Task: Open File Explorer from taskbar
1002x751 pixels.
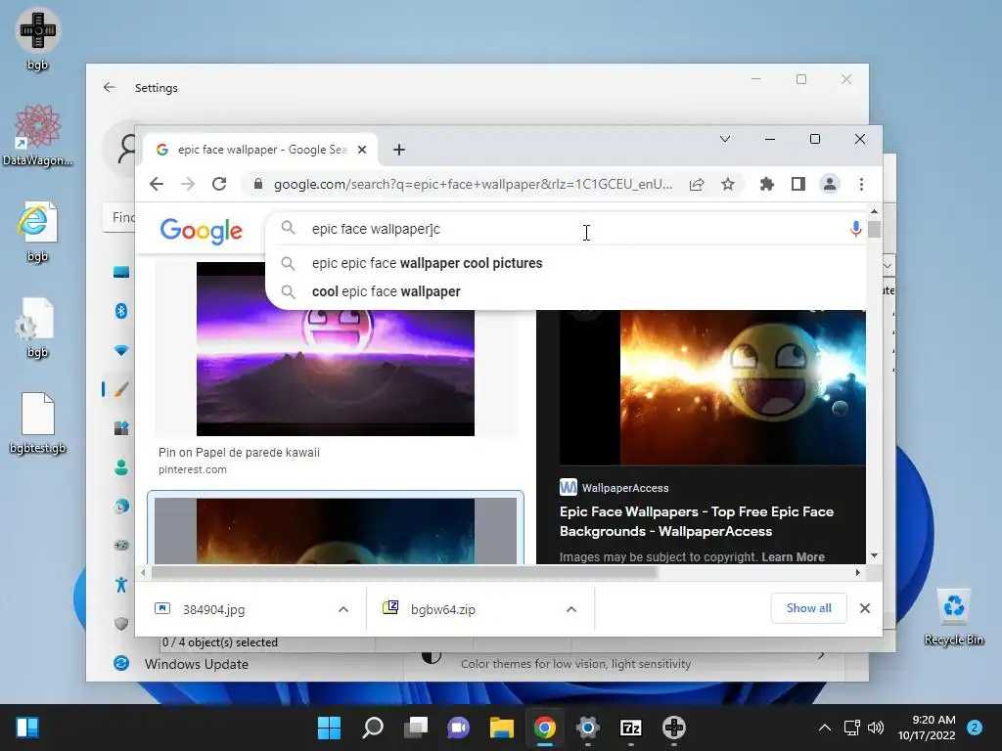Action: click(502, 728)
